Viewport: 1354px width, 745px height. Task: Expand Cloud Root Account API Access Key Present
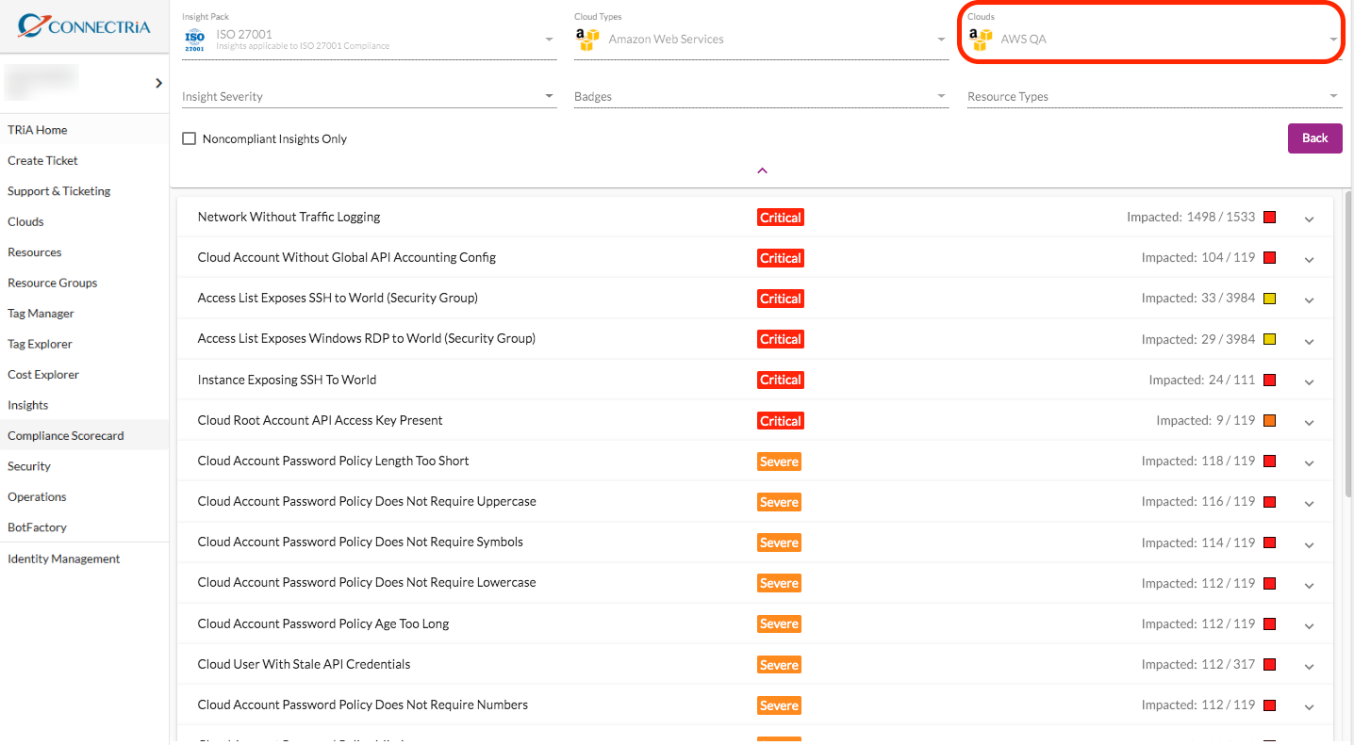(1310, 422)
